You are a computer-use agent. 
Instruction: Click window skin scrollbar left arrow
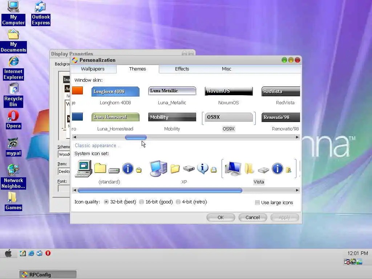coord(75,137)
